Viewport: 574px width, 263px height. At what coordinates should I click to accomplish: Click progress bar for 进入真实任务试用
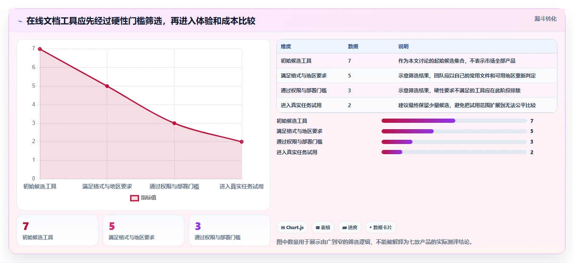pos(454,152)
